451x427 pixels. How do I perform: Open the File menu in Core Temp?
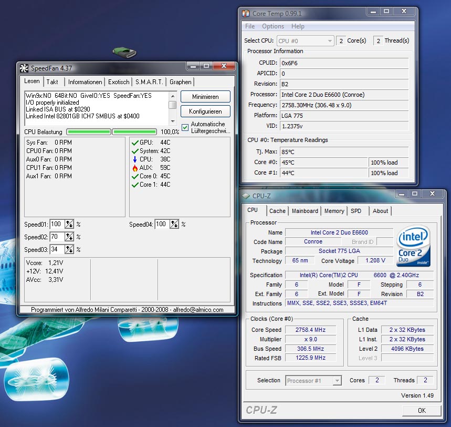coord(250,26)
